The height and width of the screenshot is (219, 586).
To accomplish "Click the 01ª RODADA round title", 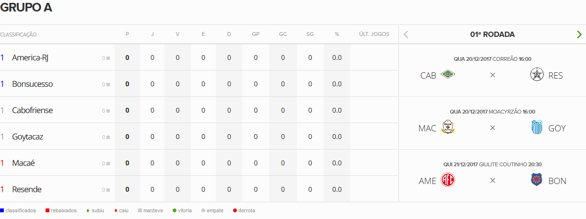I will [x=492, y=35].
